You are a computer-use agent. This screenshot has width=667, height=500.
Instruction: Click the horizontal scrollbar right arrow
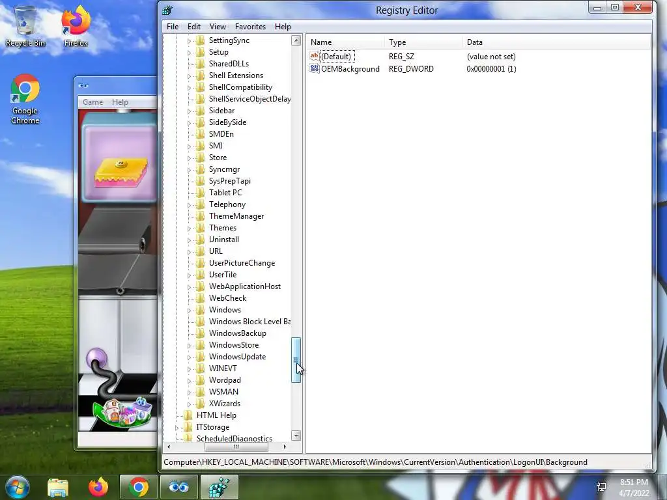tap(285, 447)
